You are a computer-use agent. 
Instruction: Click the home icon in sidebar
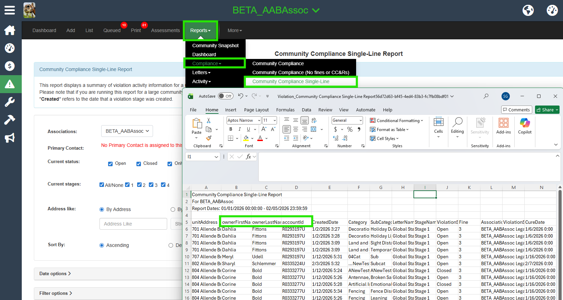coord(10,30)
